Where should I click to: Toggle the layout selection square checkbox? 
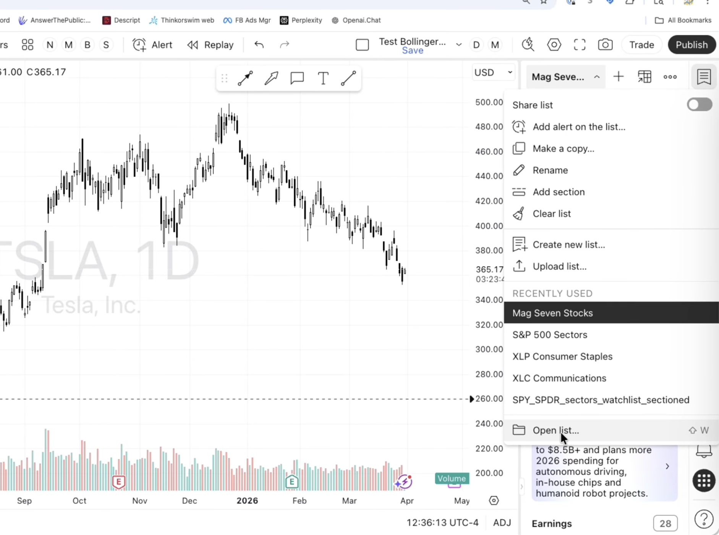tap(362, 45)
